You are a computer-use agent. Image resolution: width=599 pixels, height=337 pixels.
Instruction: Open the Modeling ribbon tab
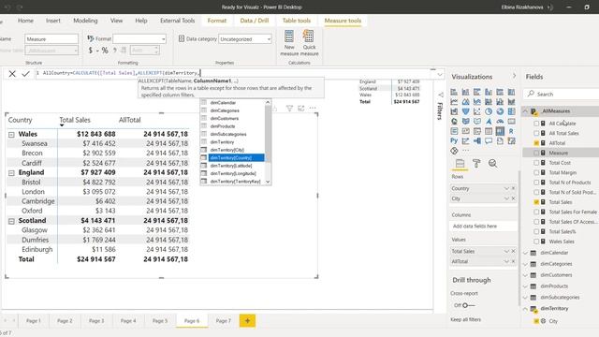[x=85, y=21]
